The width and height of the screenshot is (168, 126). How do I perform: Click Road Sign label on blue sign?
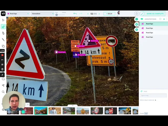point(81,55)
